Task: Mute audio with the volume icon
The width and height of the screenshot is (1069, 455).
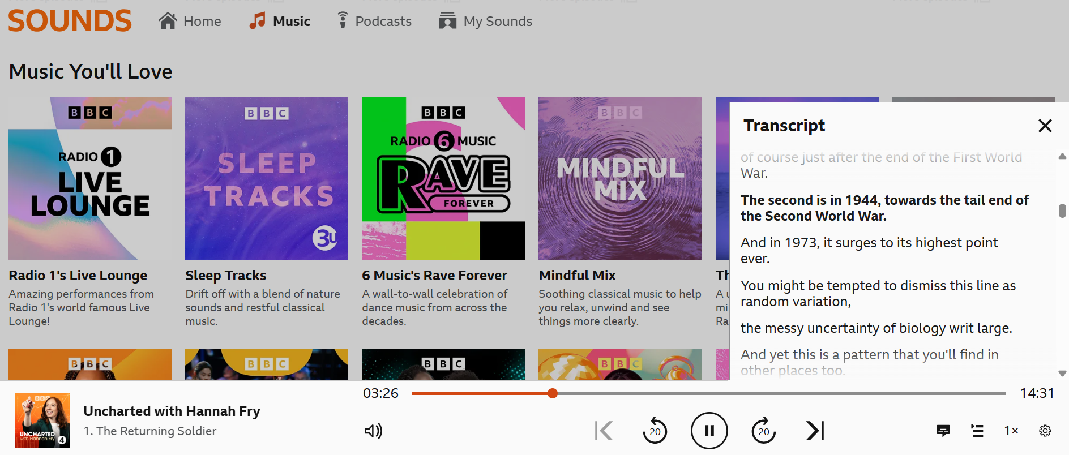Action: pyautogui.click(x=373, y=431)
